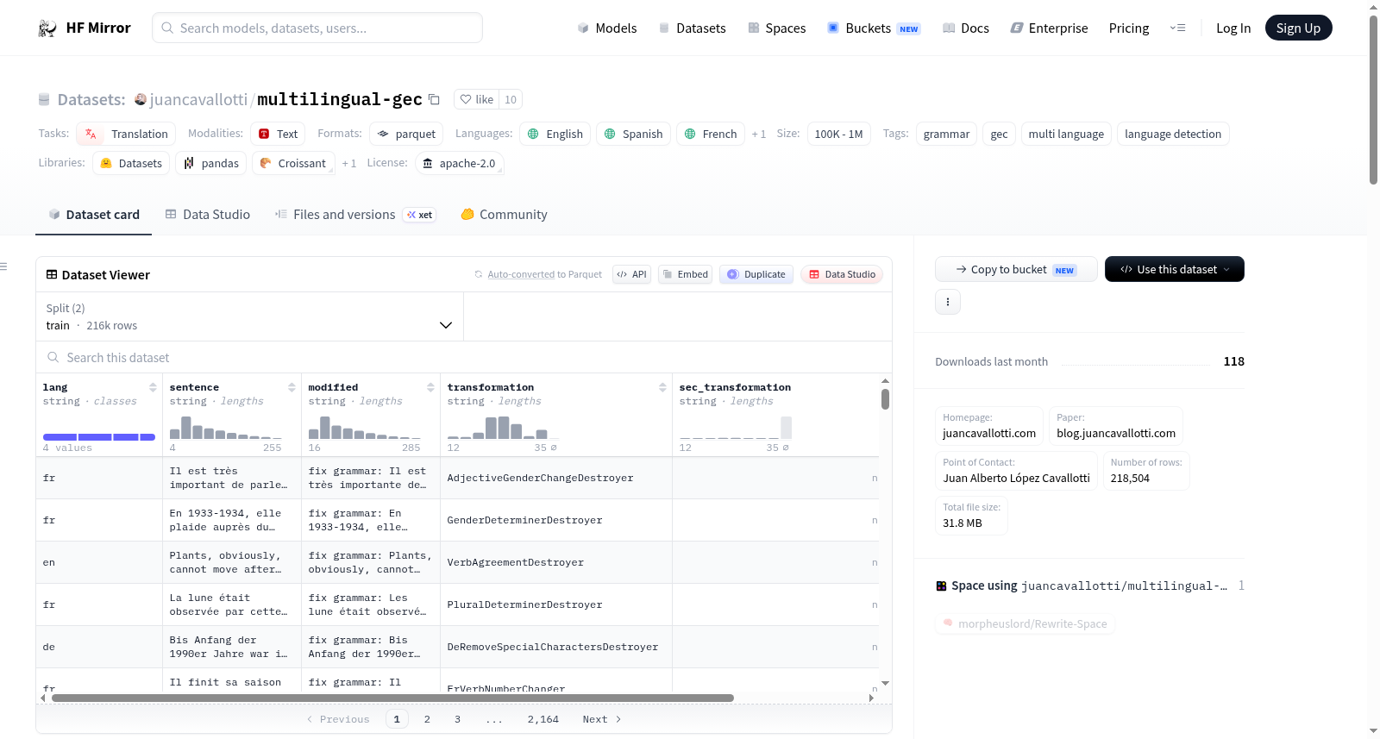1380x739 pixels.
Task: Open Data Studio from viewer header
Action: pyautogui.click(x=842, y=274)
